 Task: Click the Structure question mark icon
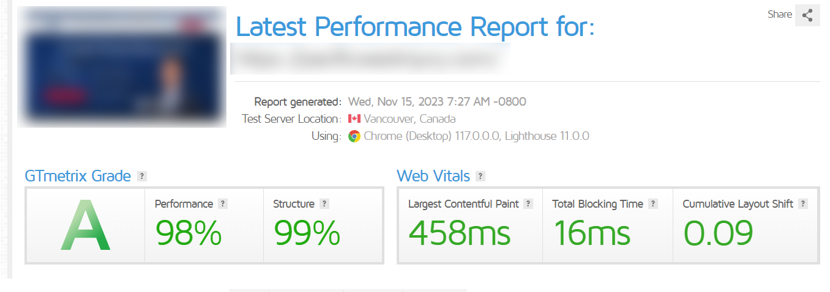324,204
